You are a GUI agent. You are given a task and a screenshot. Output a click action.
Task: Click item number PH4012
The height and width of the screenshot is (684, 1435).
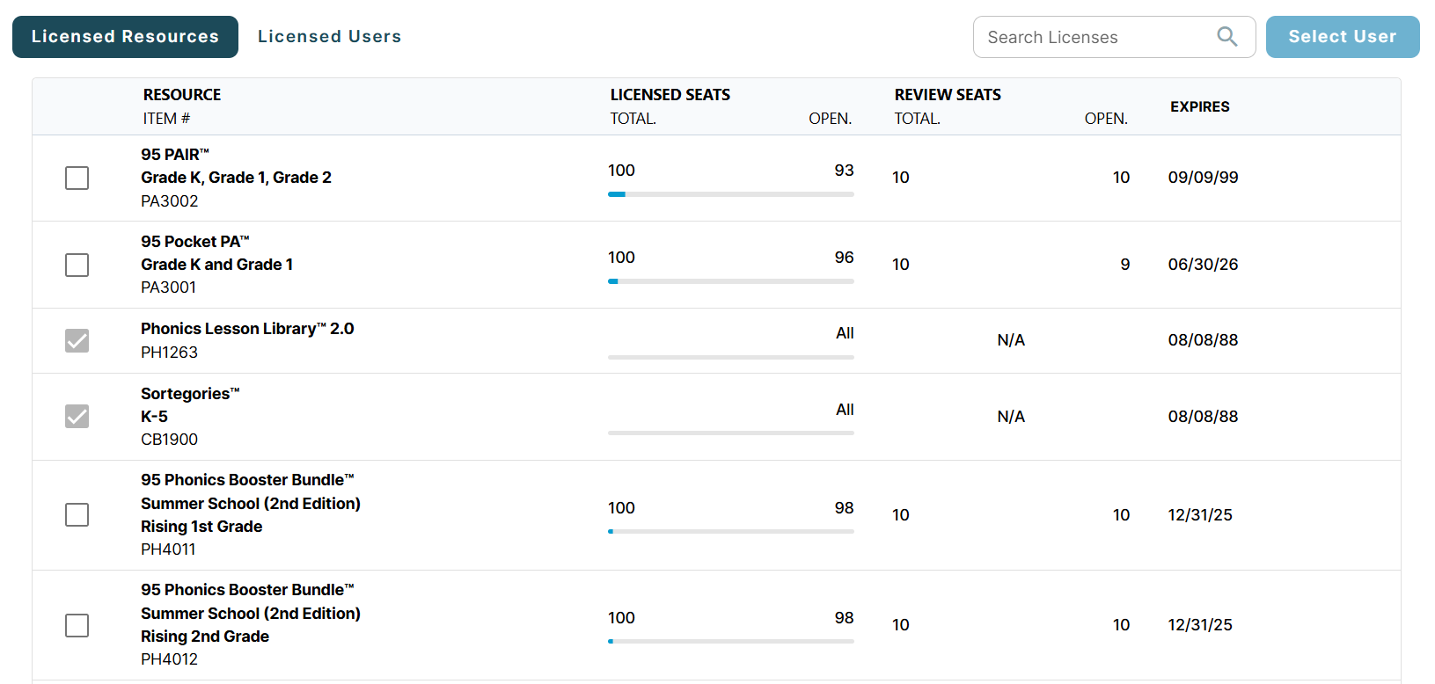click(x=170, y=659)
